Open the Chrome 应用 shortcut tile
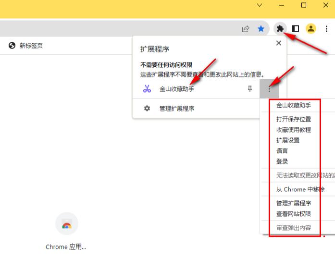 pyautogui.click(x=67, y=223)
